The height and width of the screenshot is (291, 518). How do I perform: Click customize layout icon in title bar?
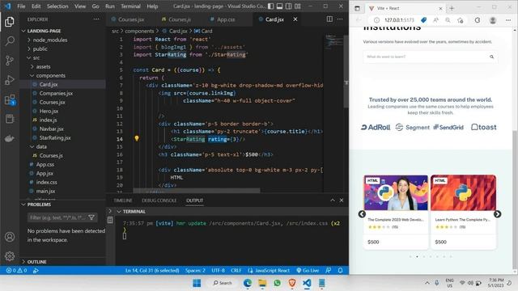[x=298, y=6]
